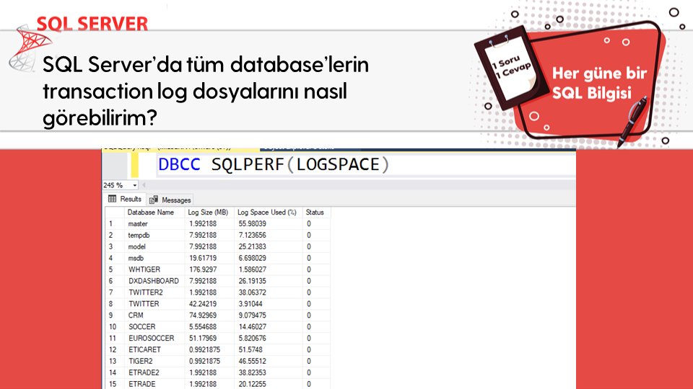The height and width of the screenshot is (389, 693).
Task: Click the DBCC keyword in the query editor
Action: (x=179, y=164)
